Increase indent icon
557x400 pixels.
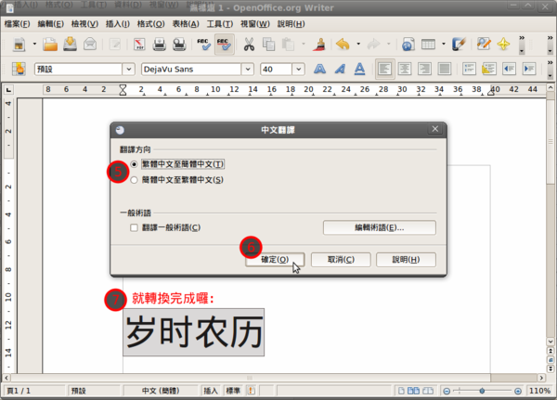529,69
